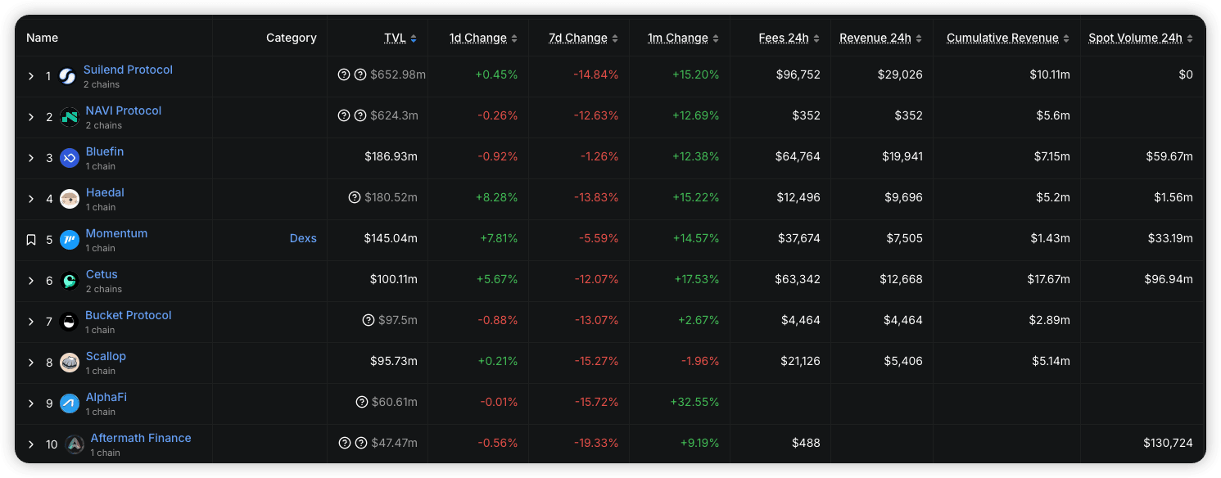Sort by the Cumulative Revenue column header

click(1003, 38)
